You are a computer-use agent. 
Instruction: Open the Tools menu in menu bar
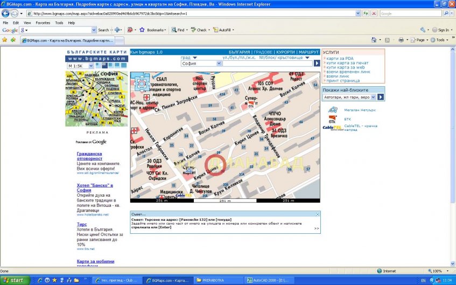point(59,23)
